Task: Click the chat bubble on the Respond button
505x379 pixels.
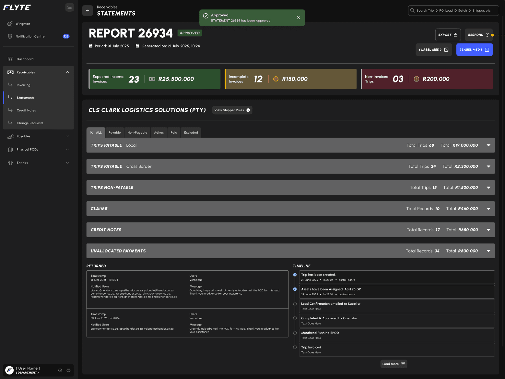Action: (487, 35)
